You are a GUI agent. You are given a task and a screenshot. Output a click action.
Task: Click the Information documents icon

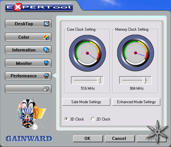click(x=46, y=50)
